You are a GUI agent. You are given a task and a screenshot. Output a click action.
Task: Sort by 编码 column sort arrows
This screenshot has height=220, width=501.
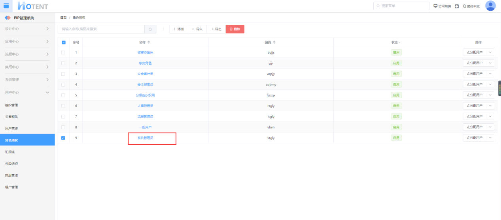tap(274, 42)
